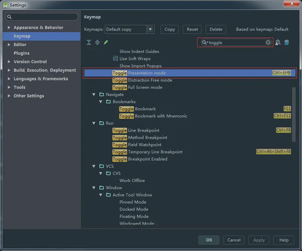Select Floating Mode action

point(134,217)
